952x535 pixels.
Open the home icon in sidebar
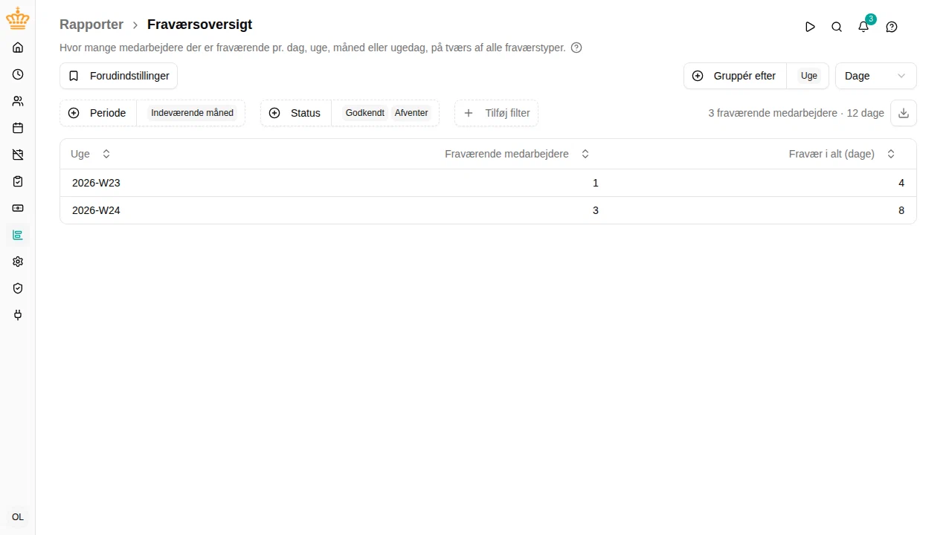pos(18,48)
